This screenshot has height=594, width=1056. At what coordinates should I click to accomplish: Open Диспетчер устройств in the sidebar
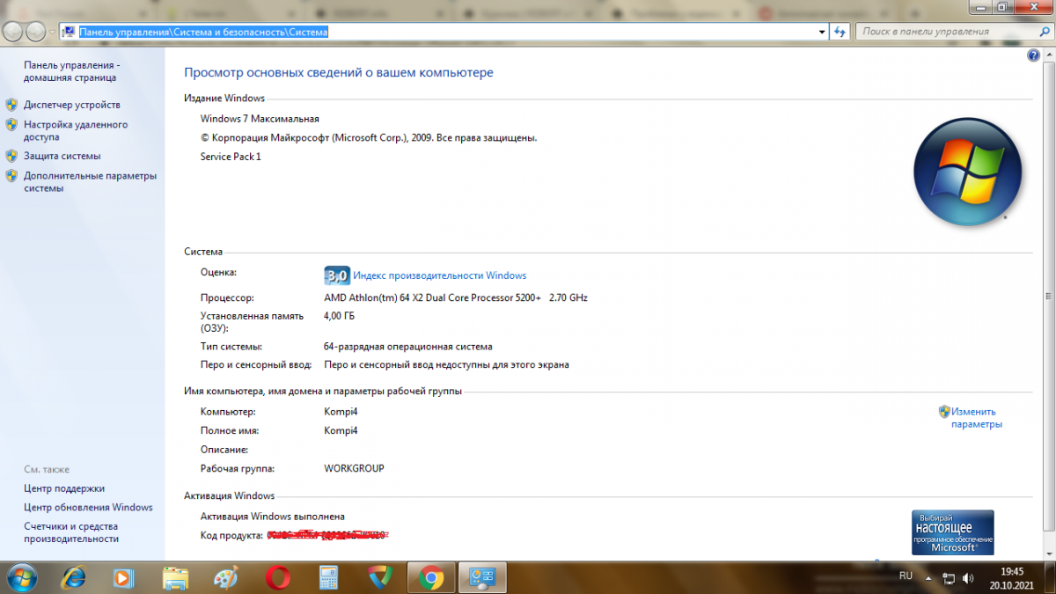click(x=72, y=105)
